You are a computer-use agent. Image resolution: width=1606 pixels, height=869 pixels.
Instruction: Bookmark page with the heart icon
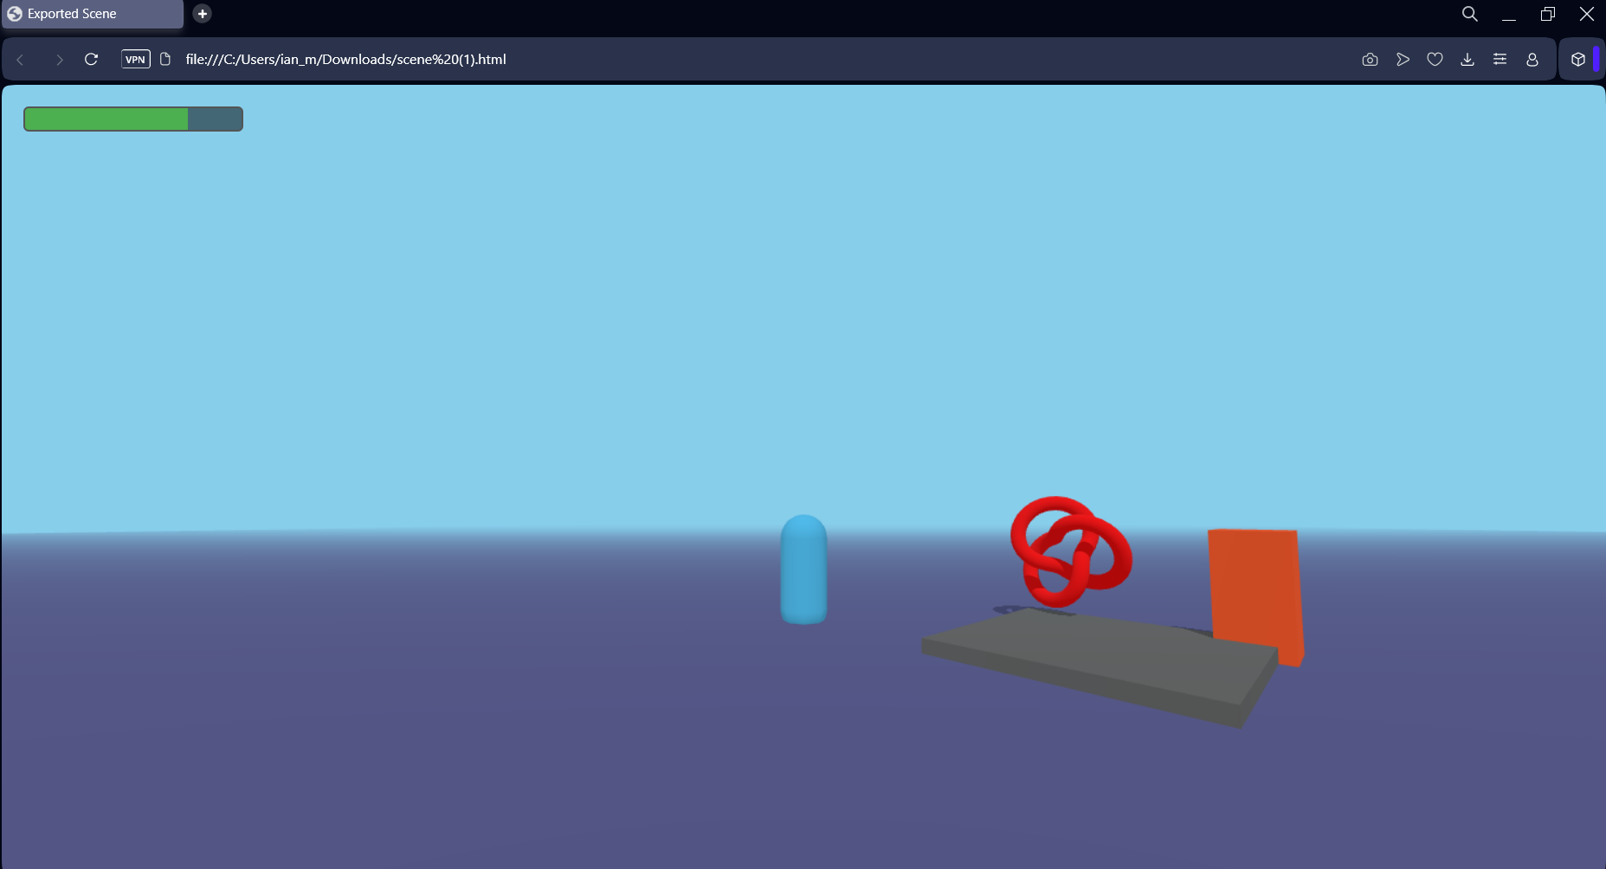pyautogui.click(x=1435, y=59)
